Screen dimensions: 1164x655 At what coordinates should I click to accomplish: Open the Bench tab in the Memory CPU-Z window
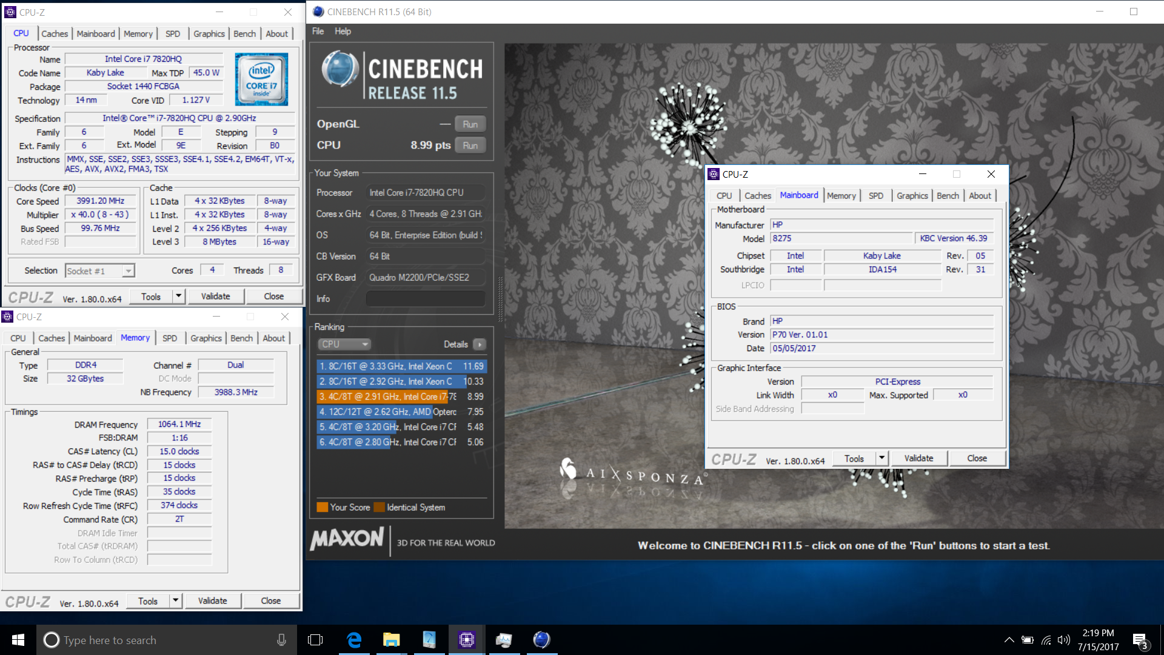pos(241,338)
